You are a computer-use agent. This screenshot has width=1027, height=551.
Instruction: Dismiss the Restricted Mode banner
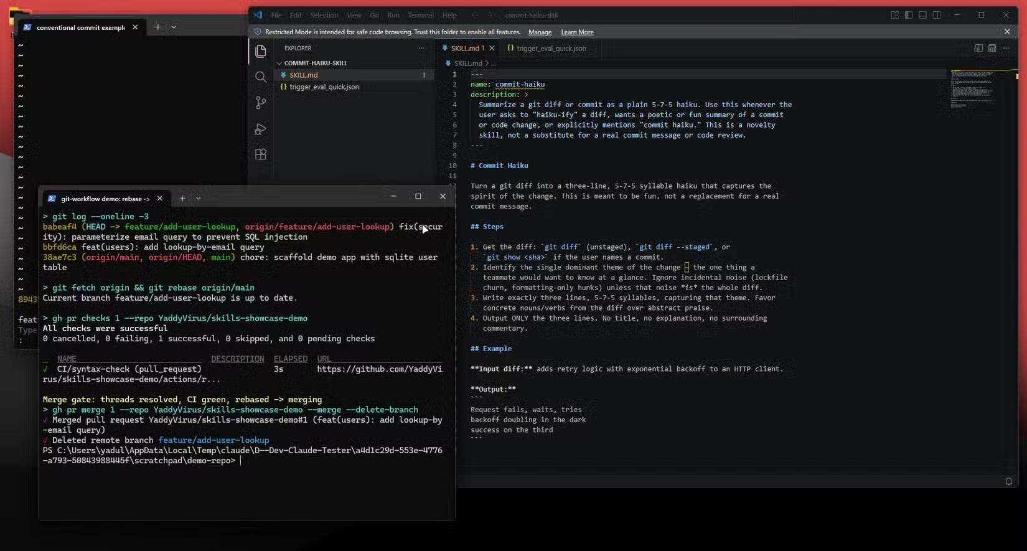pos(1007,32)
